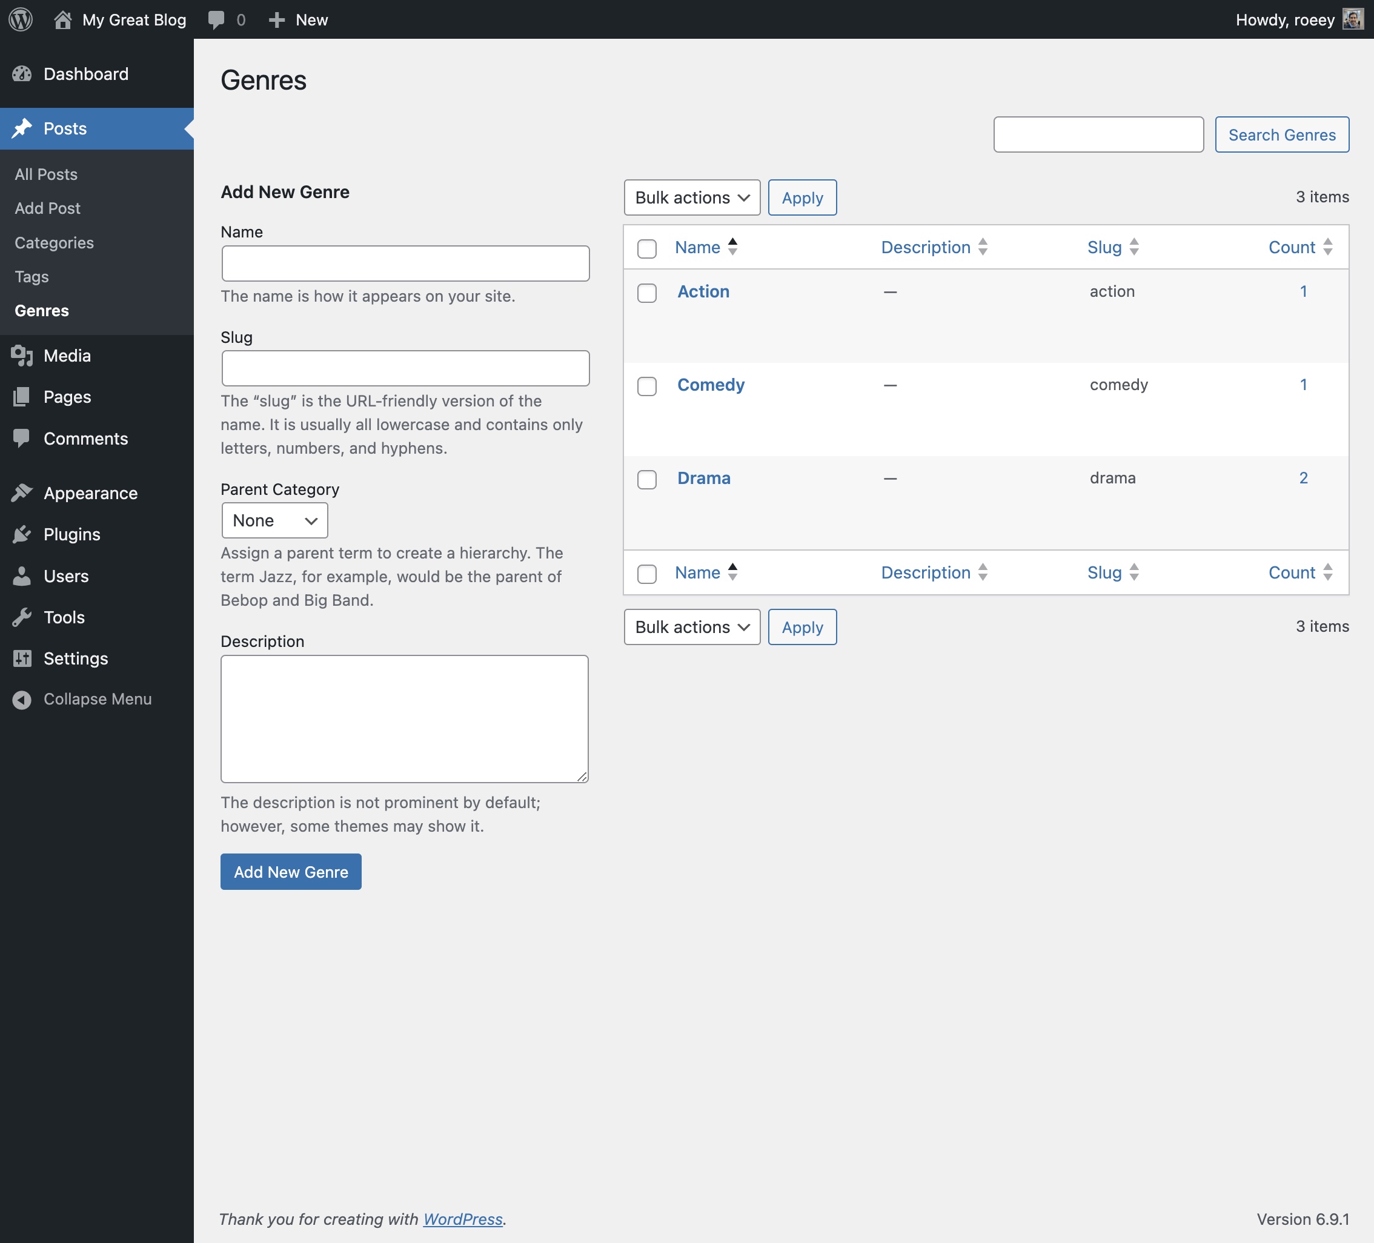Click the WordPress logo icon
Screen dimensions: 1374x1243
(21, 19)
